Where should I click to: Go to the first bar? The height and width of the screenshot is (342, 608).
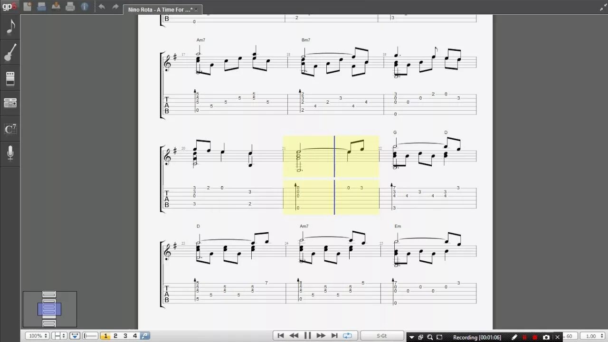point(281,336)
